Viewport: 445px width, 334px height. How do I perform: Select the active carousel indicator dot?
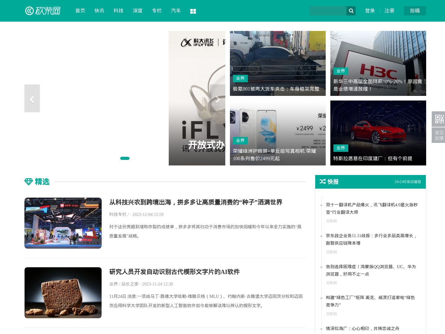click(125, 158)
